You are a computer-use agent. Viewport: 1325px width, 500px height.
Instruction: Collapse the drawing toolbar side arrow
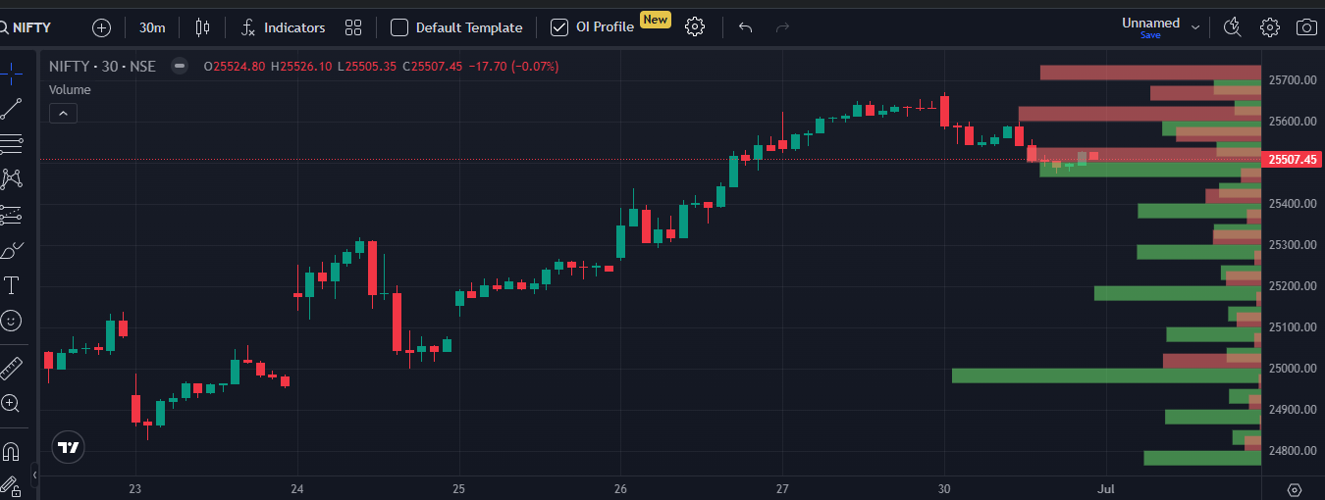(35, 475)
